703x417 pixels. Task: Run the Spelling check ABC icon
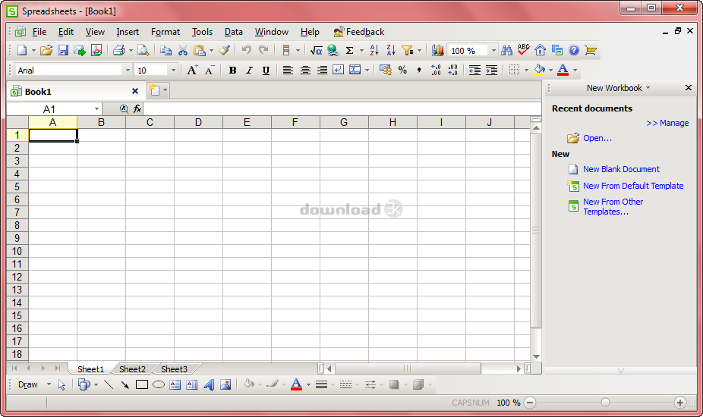(523, 51)
